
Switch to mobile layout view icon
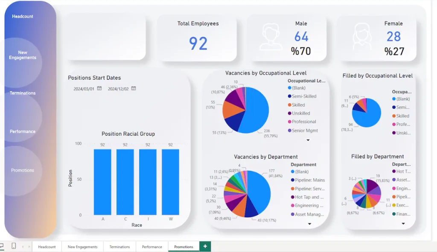point(14,246)
